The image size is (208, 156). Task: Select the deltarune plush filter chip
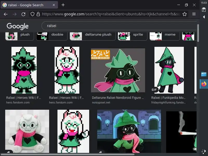click(93, 36)
